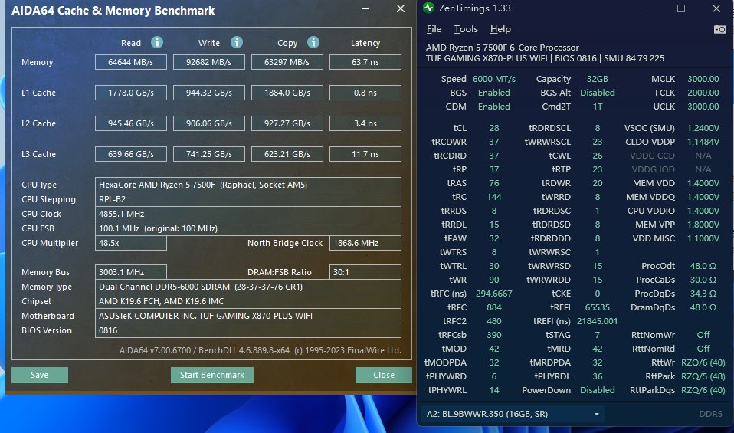Click L3 Cache Copy value 623.21 GB/s
This screenshot has height=433, width=734.
click(287, 154)
